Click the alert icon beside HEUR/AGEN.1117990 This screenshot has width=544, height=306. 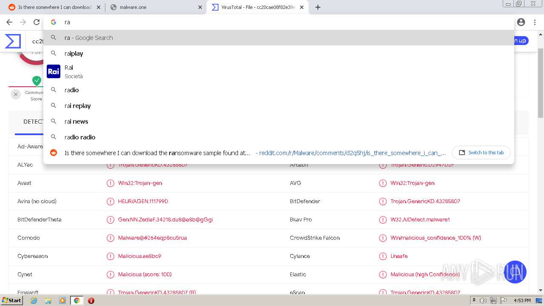point(110,201)
